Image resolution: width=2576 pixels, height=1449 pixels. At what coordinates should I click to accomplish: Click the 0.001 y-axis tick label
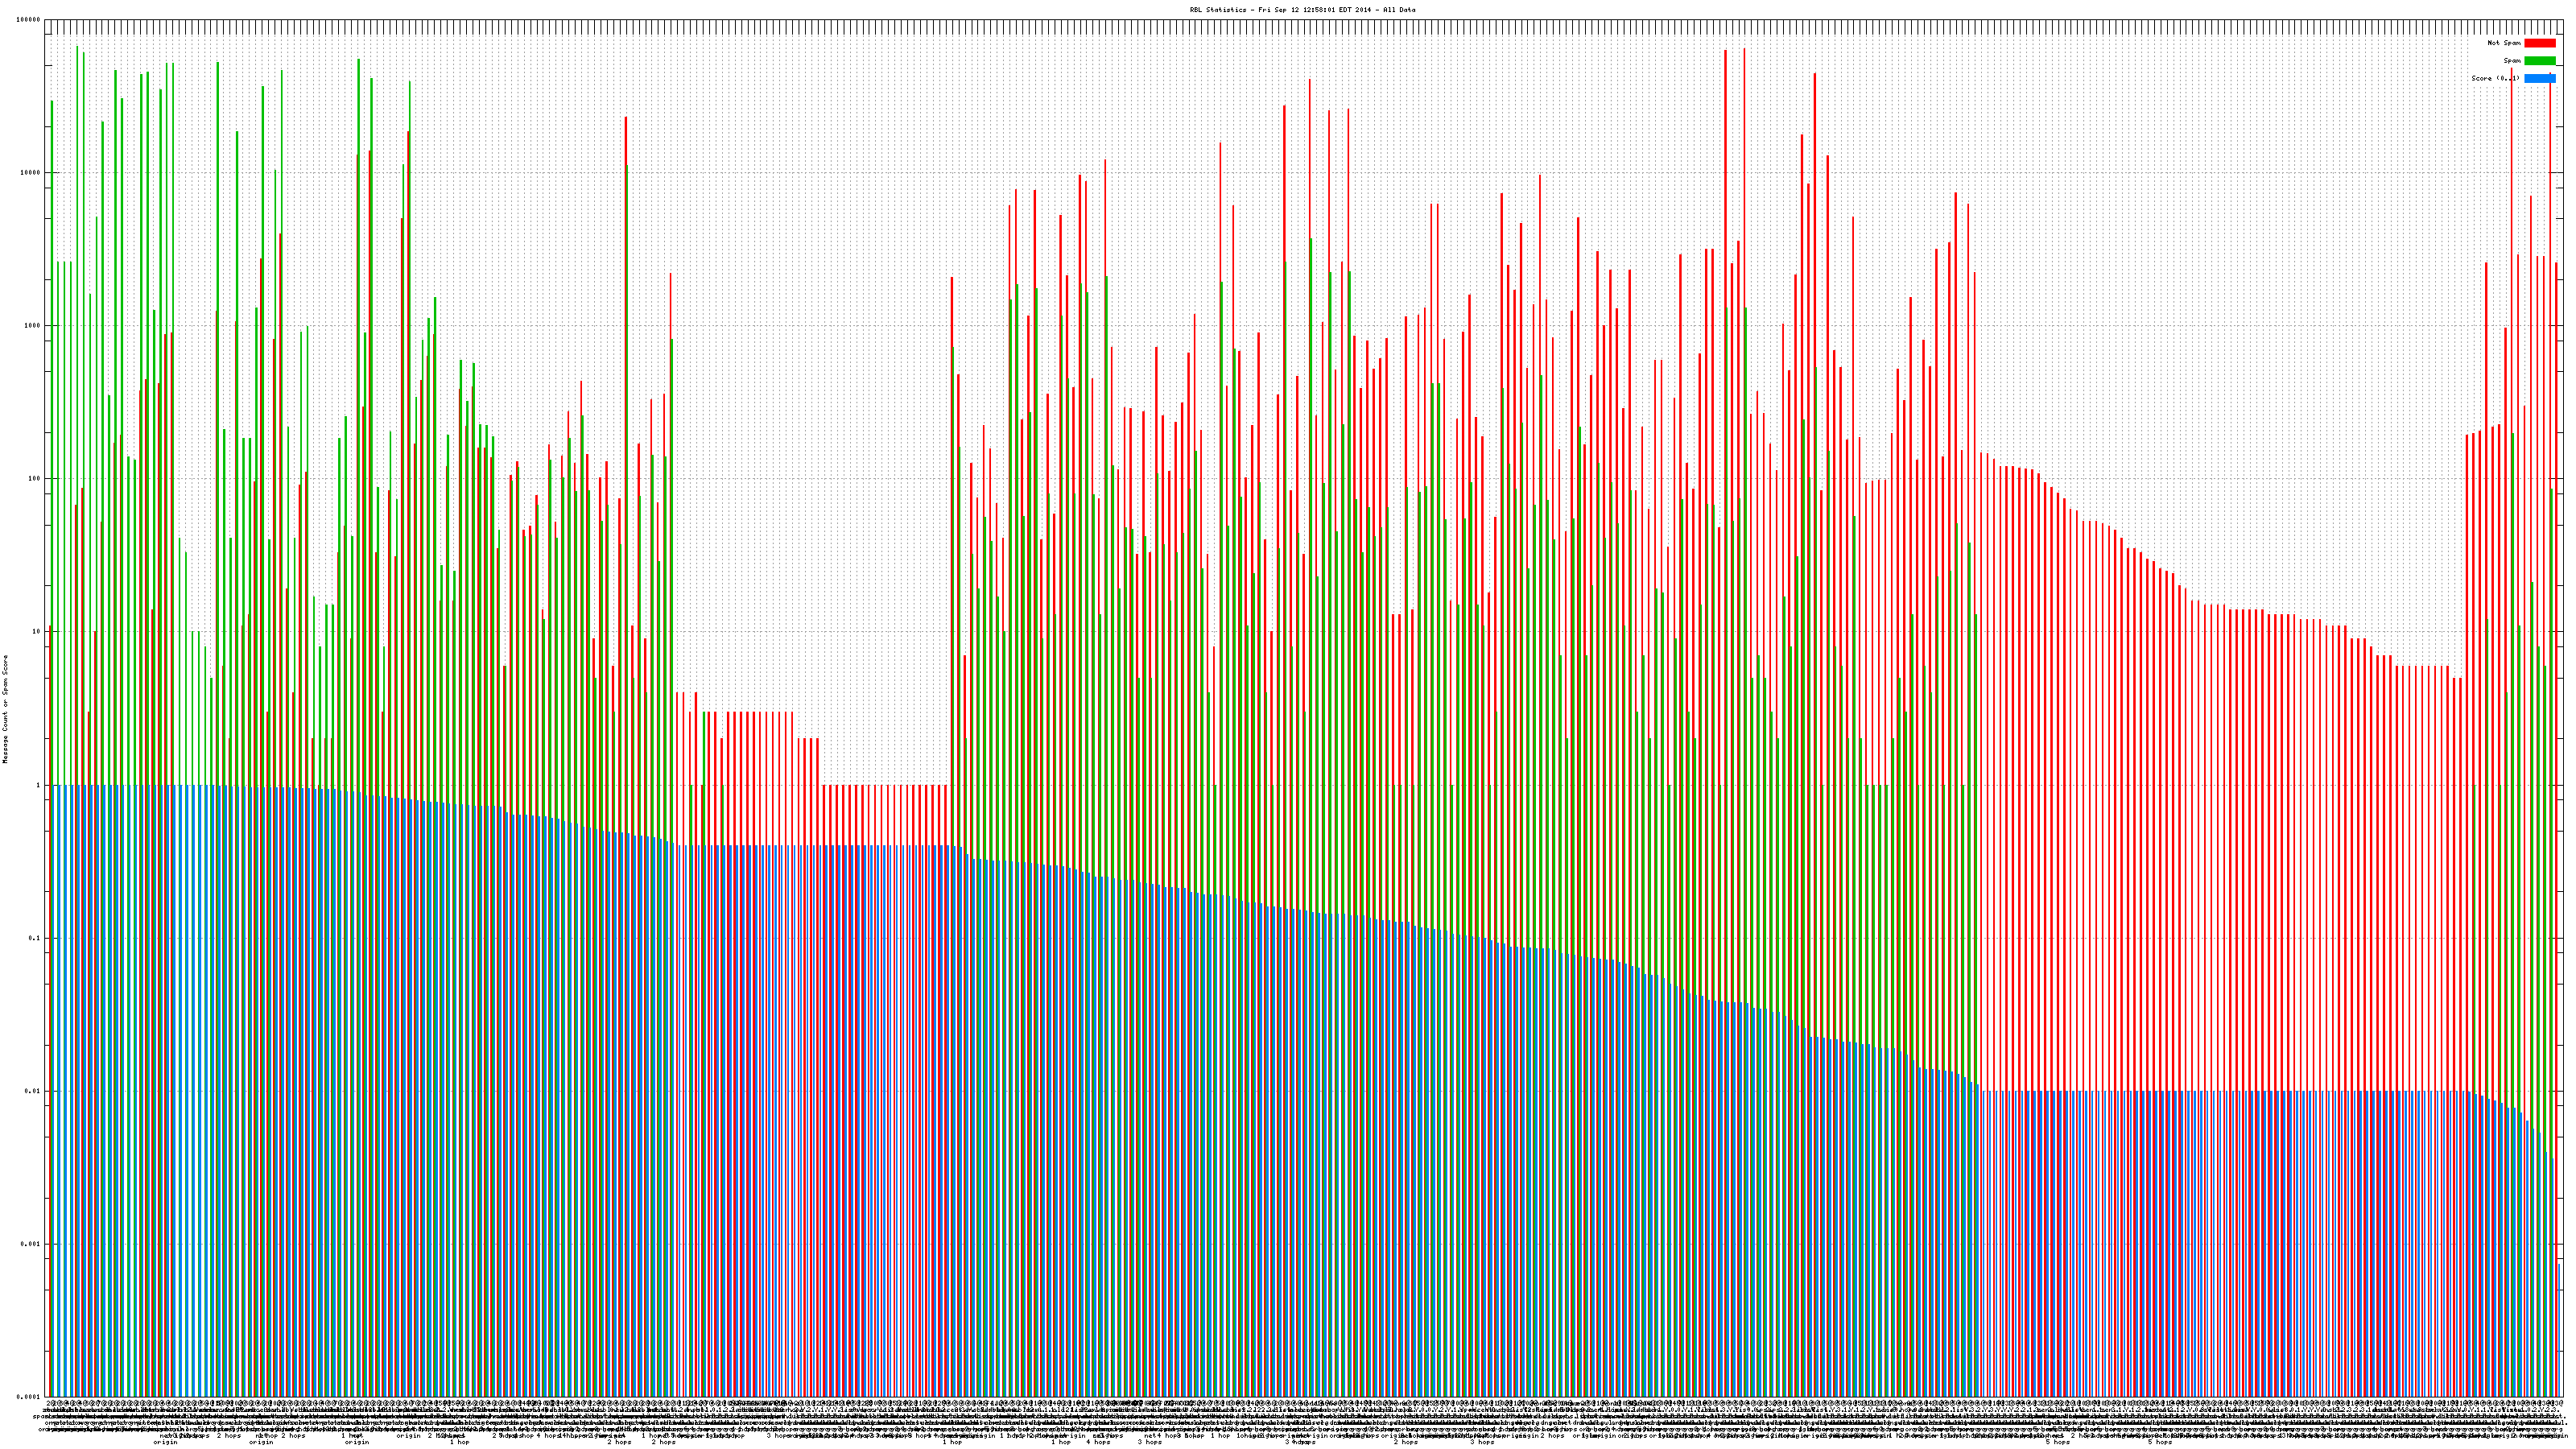tap(31, 1244)
